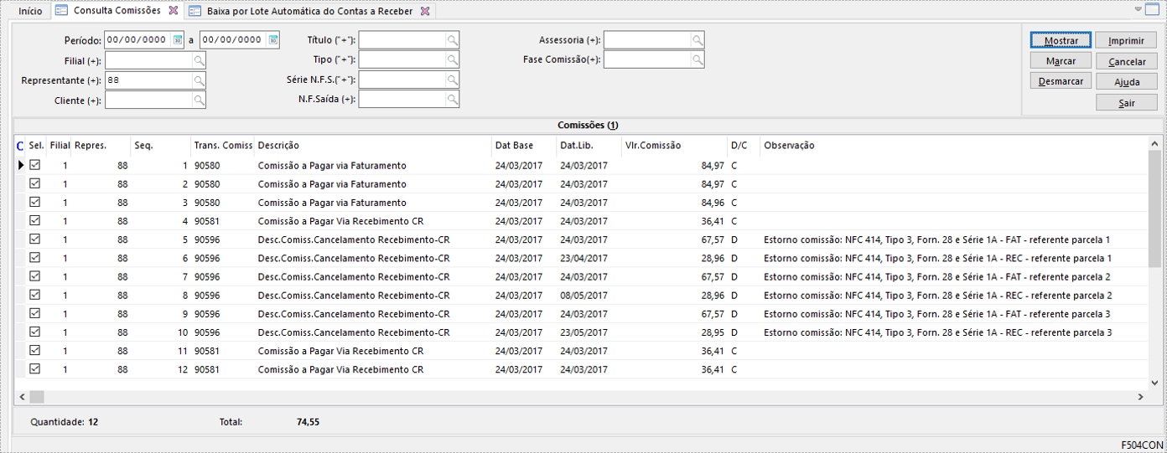Focus the start Período date field
This screenshot has height=453, width=1167.
[x=137, y=40]
